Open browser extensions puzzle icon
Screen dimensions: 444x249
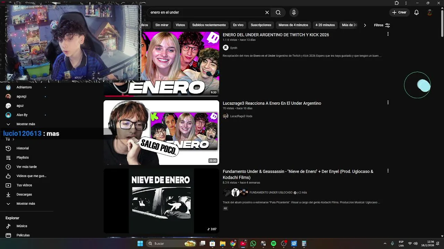click(397, 3)
